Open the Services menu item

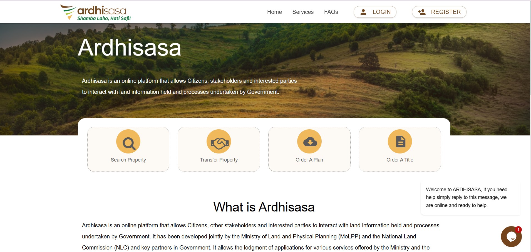(303, 12)
